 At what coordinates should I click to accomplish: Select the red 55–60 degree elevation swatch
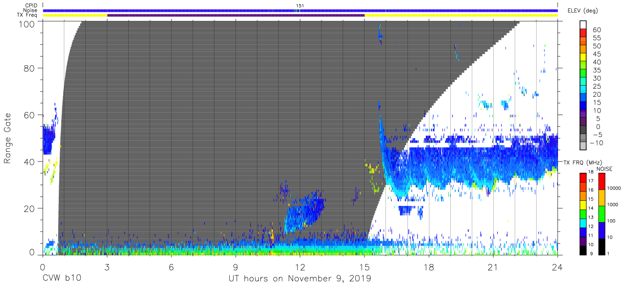click(584, 34)
